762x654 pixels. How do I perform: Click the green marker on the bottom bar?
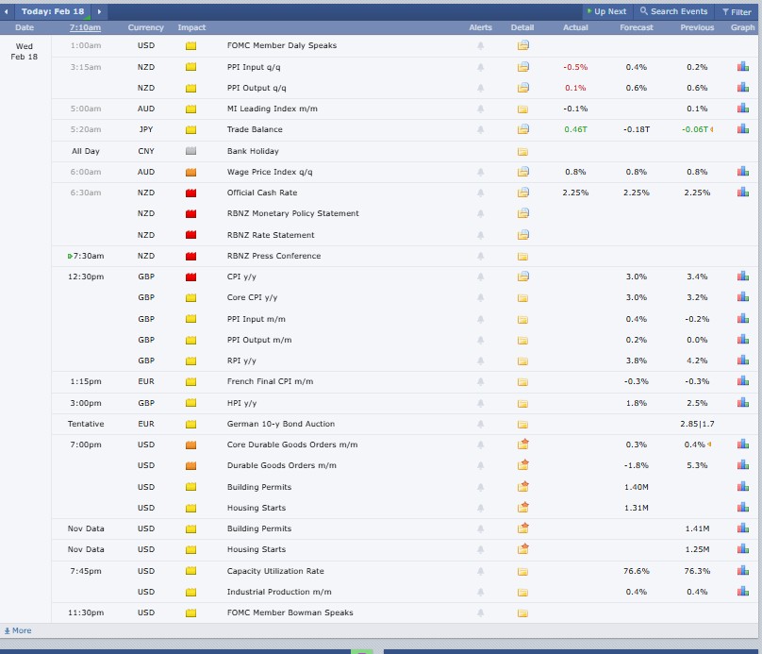point(363,651)
